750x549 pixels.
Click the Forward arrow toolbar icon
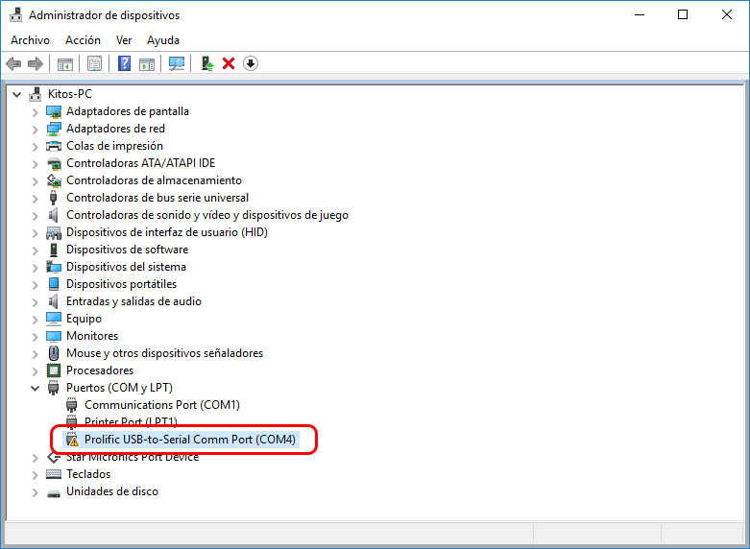tap(36, 63)
